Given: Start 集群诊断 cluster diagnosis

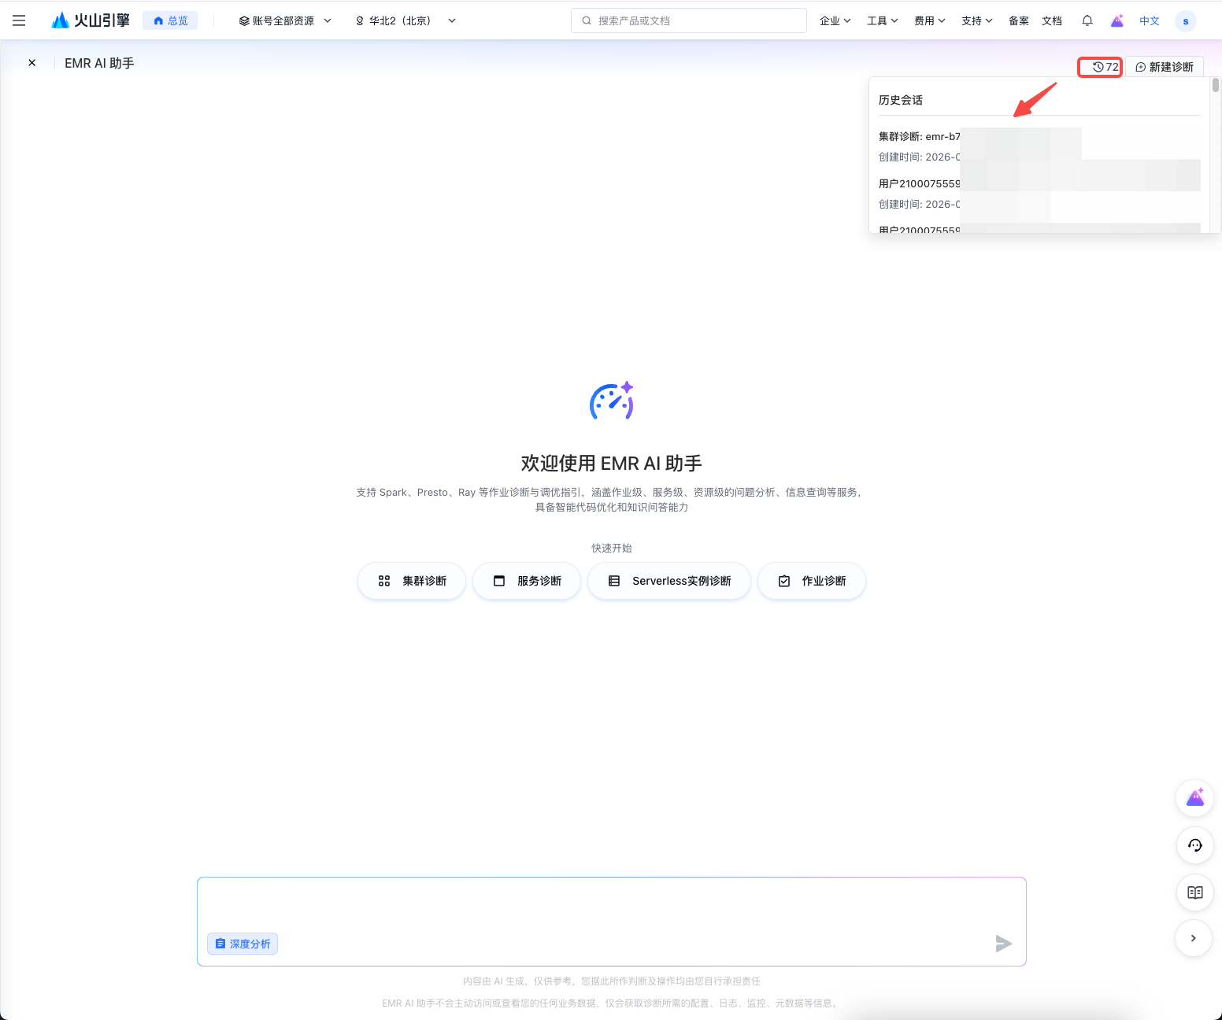Looking at the screenshot, I should (412, 581).
